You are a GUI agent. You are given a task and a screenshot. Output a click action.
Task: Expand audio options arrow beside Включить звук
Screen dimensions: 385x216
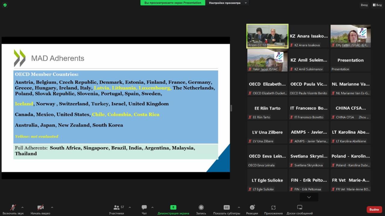(22, 207)
